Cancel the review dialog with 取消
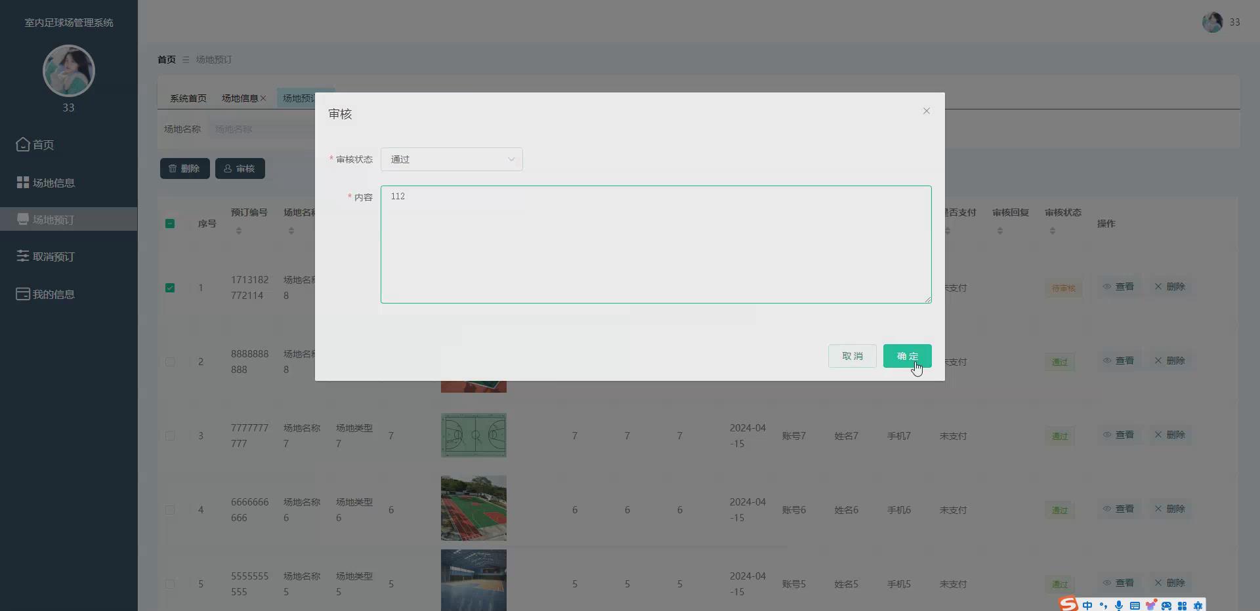1260x611 pixels. pyautogui.click(x=851, y=356)
